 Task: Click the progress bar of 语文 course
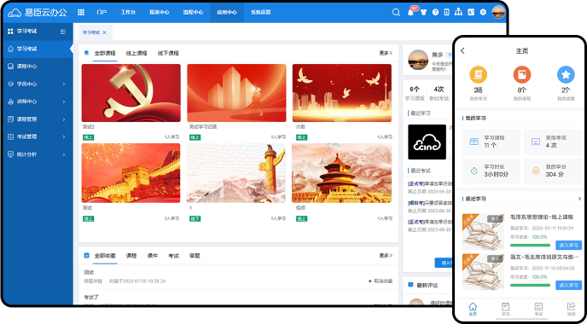[x=530, y=285]
